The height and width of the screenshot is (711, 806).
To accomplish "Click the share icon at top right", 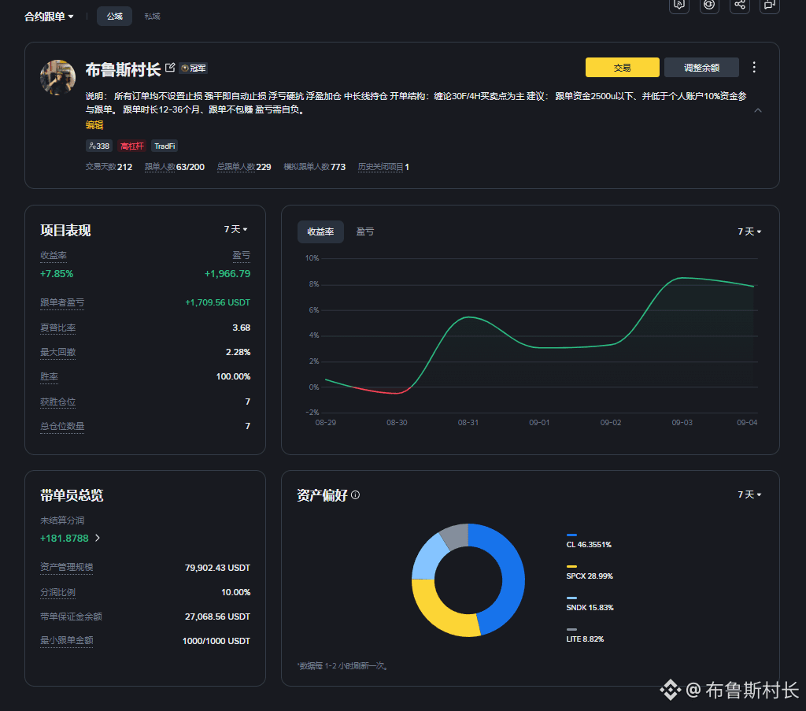I will coord(739,5).
